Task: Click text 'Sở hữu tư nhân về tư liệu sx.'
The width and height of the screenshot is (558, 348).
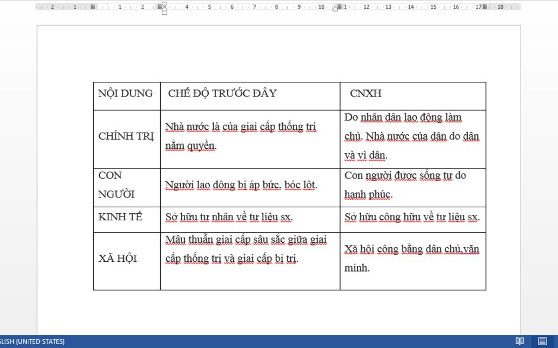Action: pyautogui.click(x=229, y=217)
